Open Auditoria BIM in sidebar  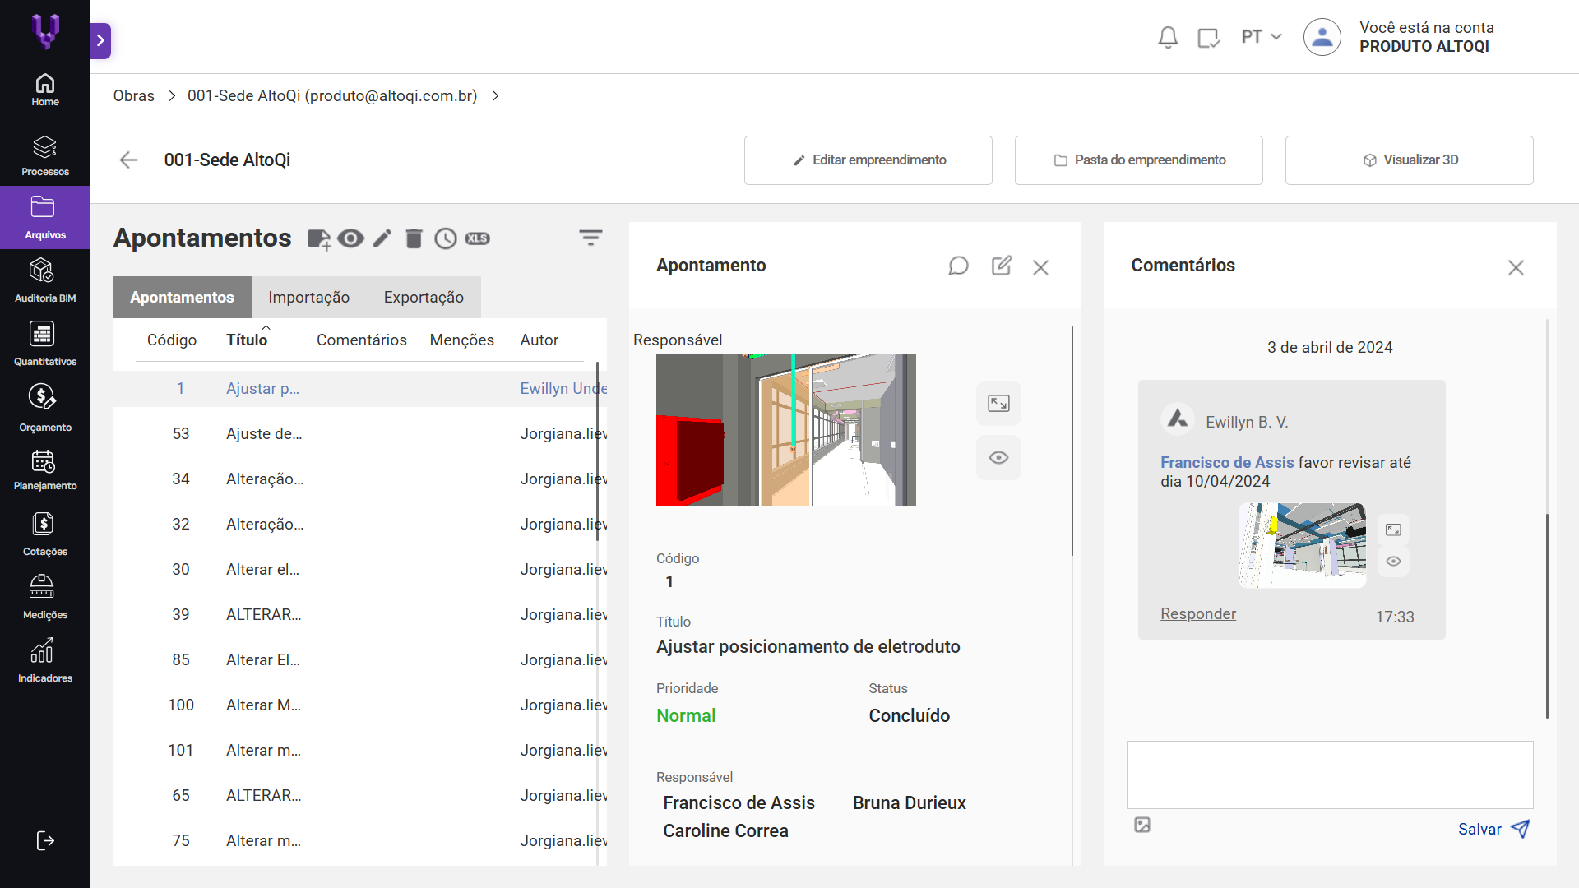pos(44,280)
